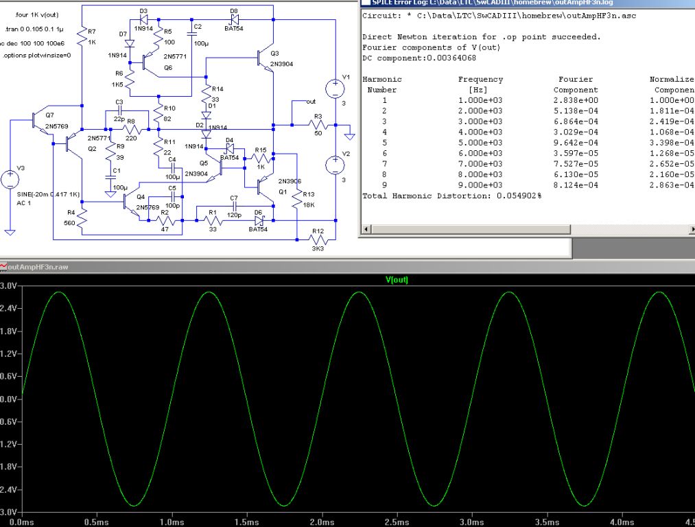Click the 2.0ms label on time axis
The width and height of the screenshot is (695, 527).
[x=321, y=521]
